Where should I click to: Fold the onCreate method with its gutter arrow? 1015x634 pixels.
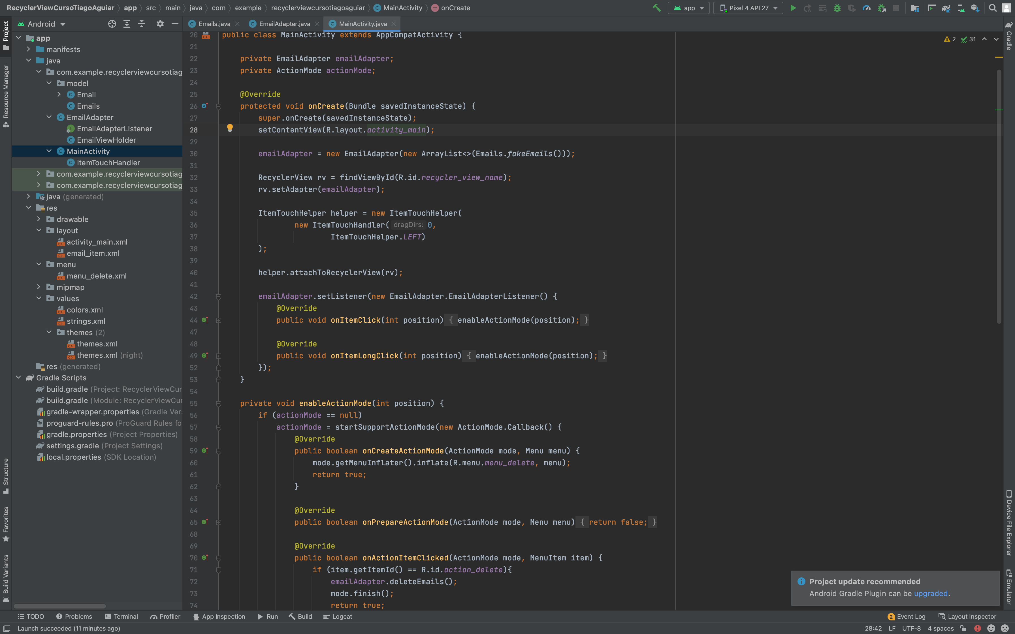coord(219,106)
